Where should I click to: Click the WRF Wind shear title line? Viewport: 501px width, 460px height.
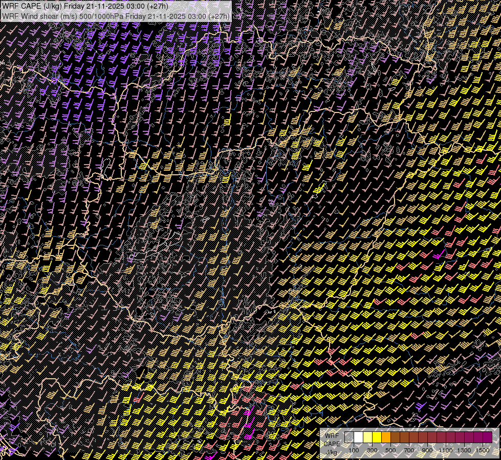coord(116,16)
